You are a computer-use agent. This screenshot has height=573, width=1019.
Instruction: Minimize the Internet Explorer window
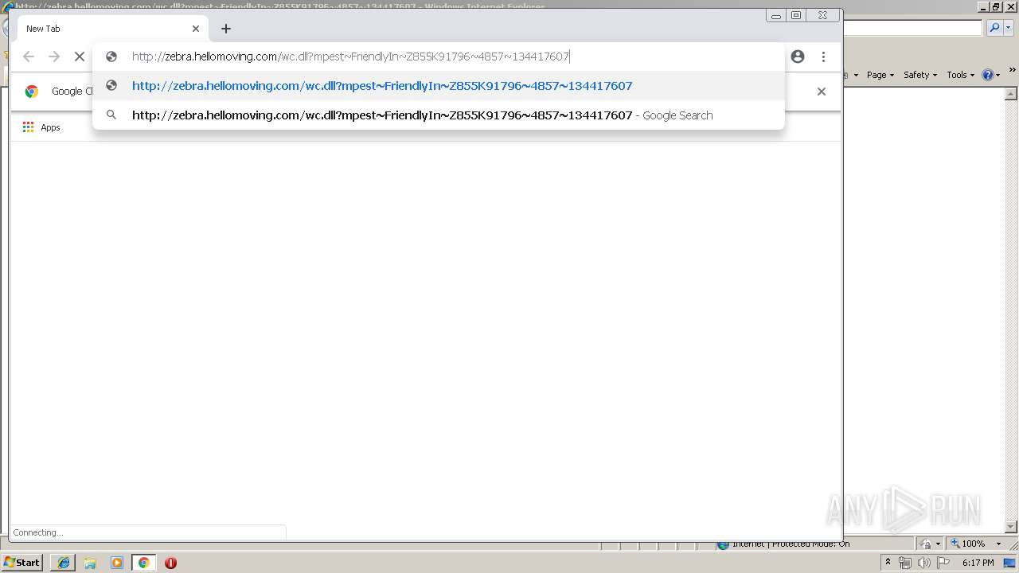[984, 6]
